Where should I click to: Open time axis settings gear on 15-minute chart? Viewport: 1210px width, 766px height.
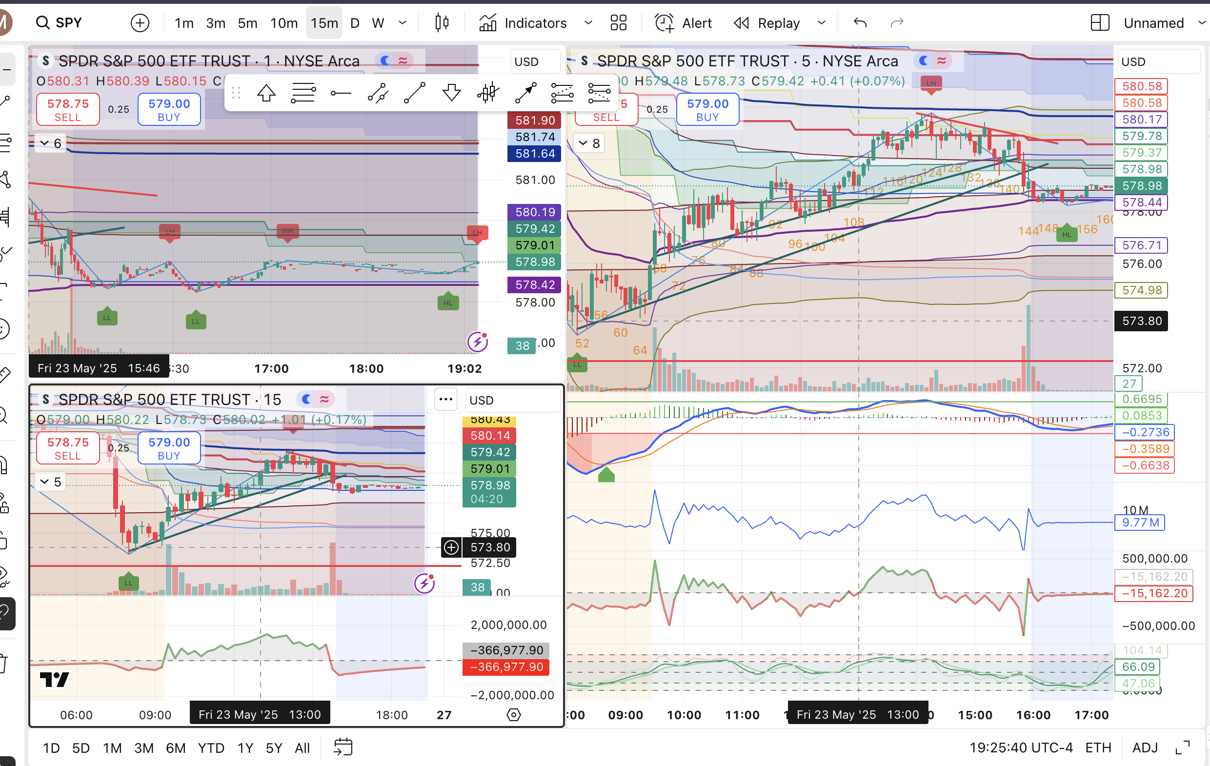click(514, 714)
